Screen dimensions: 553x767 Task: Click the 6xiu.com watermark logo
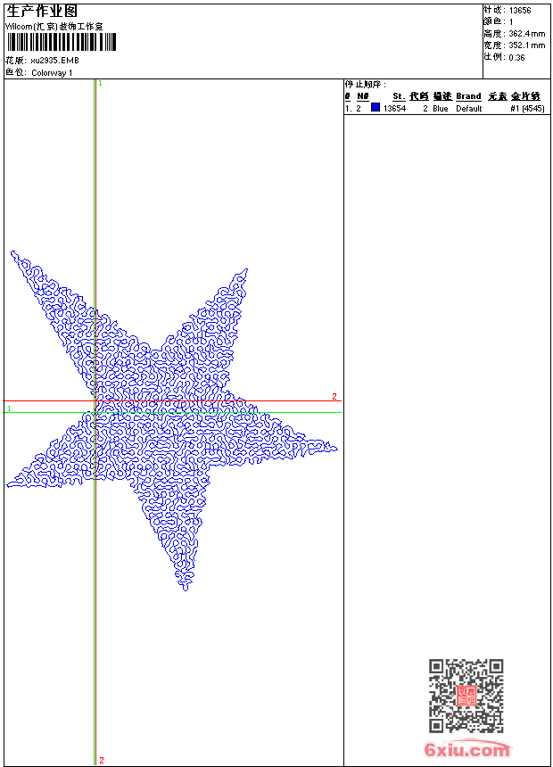466,750
